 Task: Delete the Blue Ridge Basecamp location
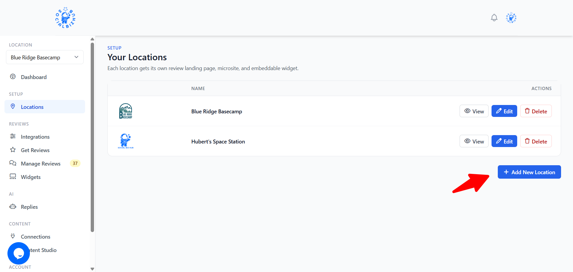coord(536,111)
